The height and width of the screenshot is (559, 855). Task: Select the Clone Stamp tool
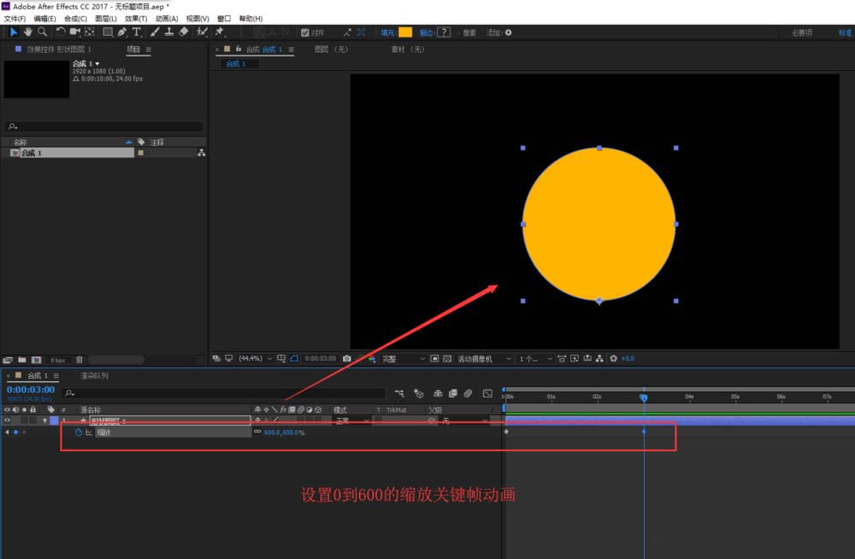click(x=169, y=32)
